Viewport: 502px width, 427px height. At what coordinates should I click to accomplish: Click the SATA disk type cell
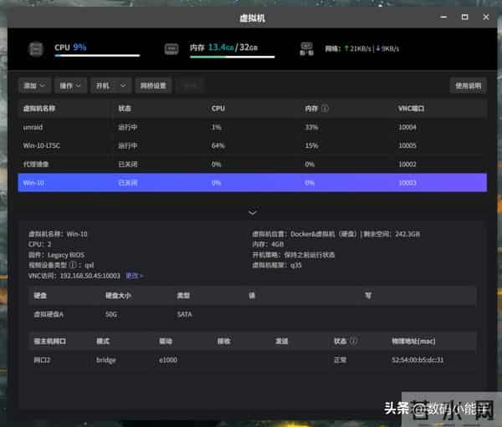click(184, 314)
